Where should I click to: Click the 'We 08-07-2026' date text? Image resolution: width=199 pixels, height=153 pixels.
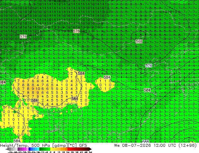(132, 146)
